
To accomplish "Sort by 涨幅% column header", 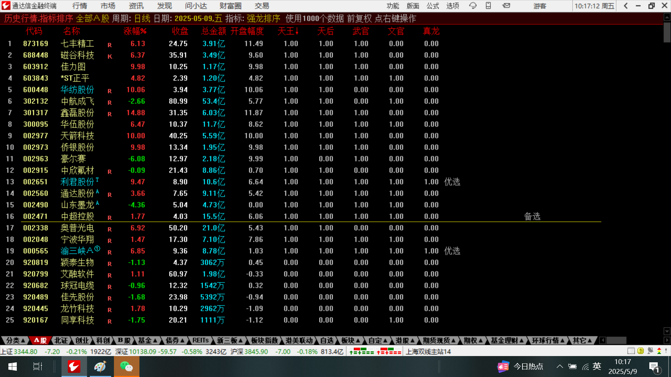I will (x=135, y=31).
